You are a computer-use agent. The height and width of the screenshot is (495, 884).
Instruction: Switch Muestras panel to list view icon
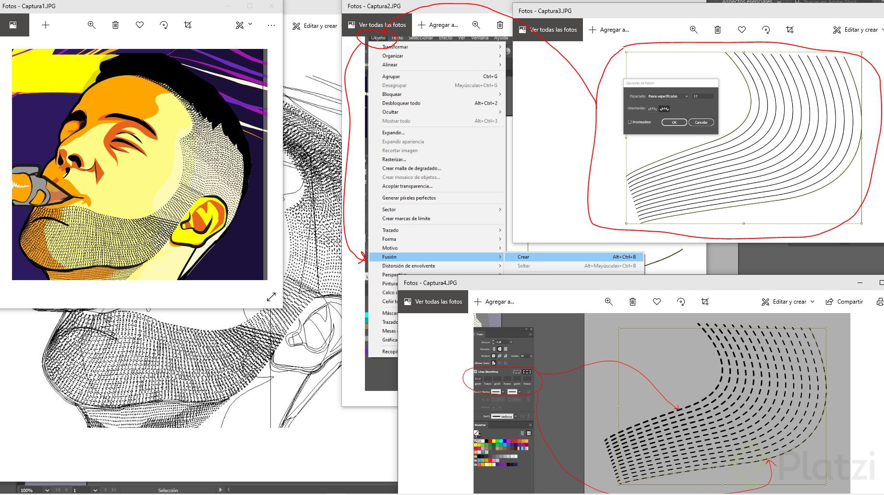coord(522,433)
